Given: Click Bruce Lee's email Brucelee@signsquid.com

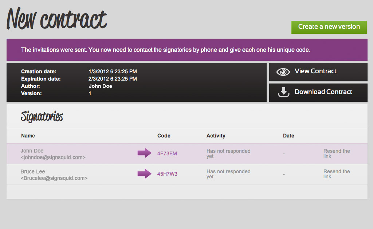Looking at the screenshot, I should click(x=54, y=178).
